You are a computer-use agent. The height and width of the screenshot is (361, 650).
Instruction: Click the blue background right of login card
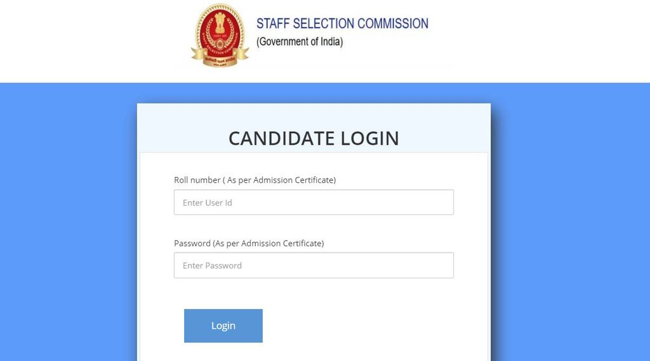(x=570, y=222)
